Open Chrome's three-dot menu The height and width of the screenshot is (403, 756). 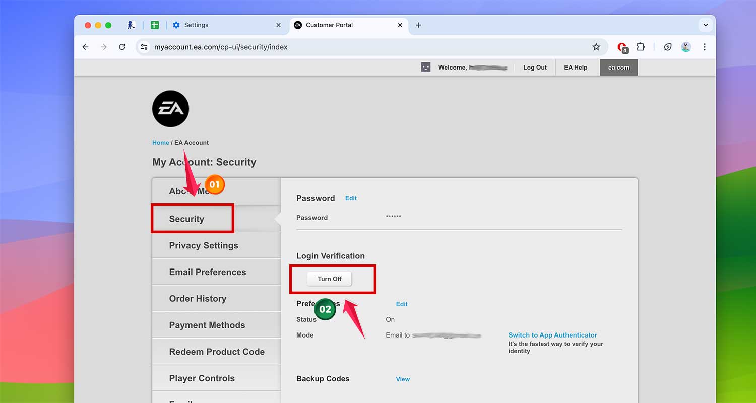pyautogui.click(x=705, y=47)
